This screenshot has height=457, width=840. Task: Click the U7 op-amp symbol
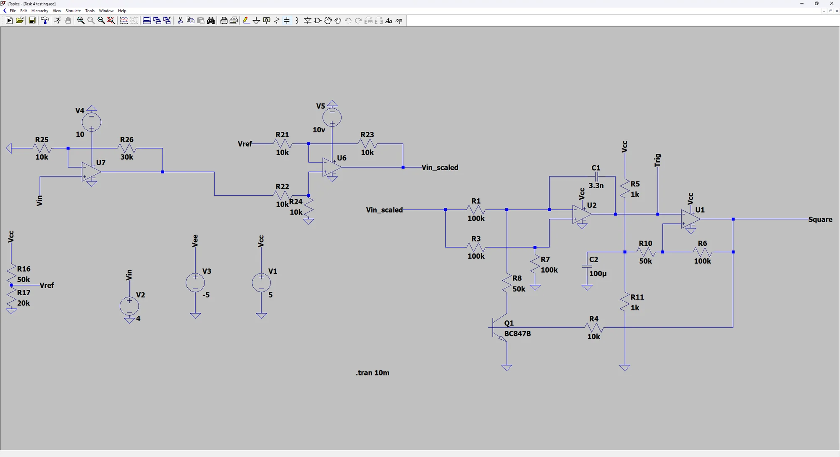click(92, 172)
